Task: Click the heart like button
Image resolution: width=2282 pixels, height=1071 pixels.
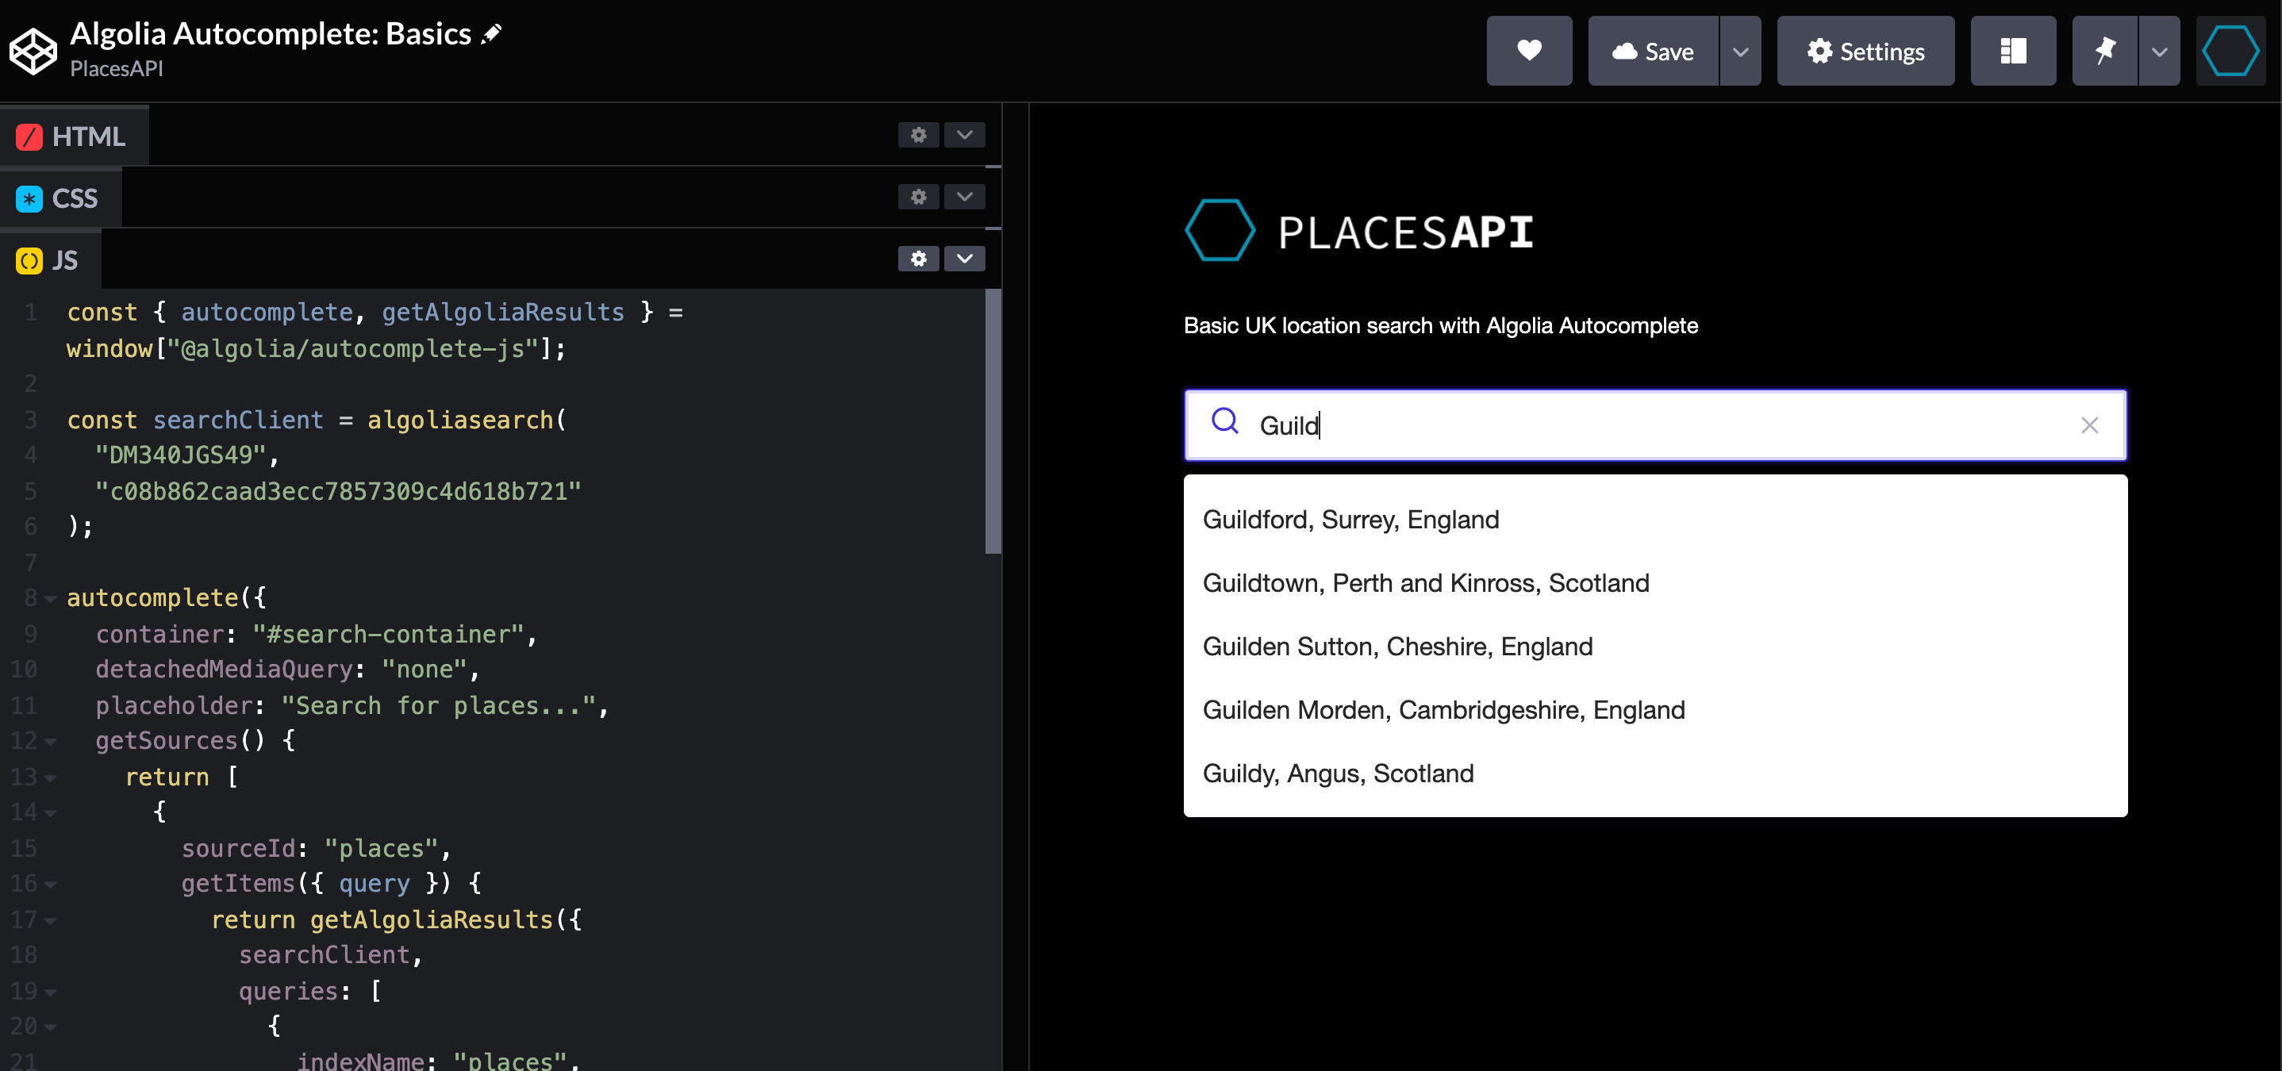Action: point(1528,52)
